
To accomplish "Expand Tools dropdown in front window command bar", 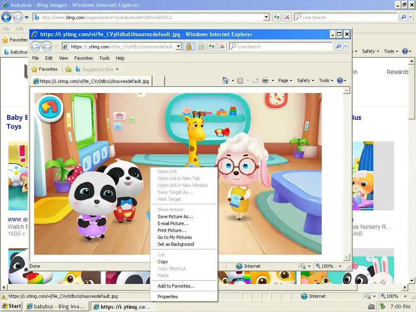I will (x=326, y=80).
